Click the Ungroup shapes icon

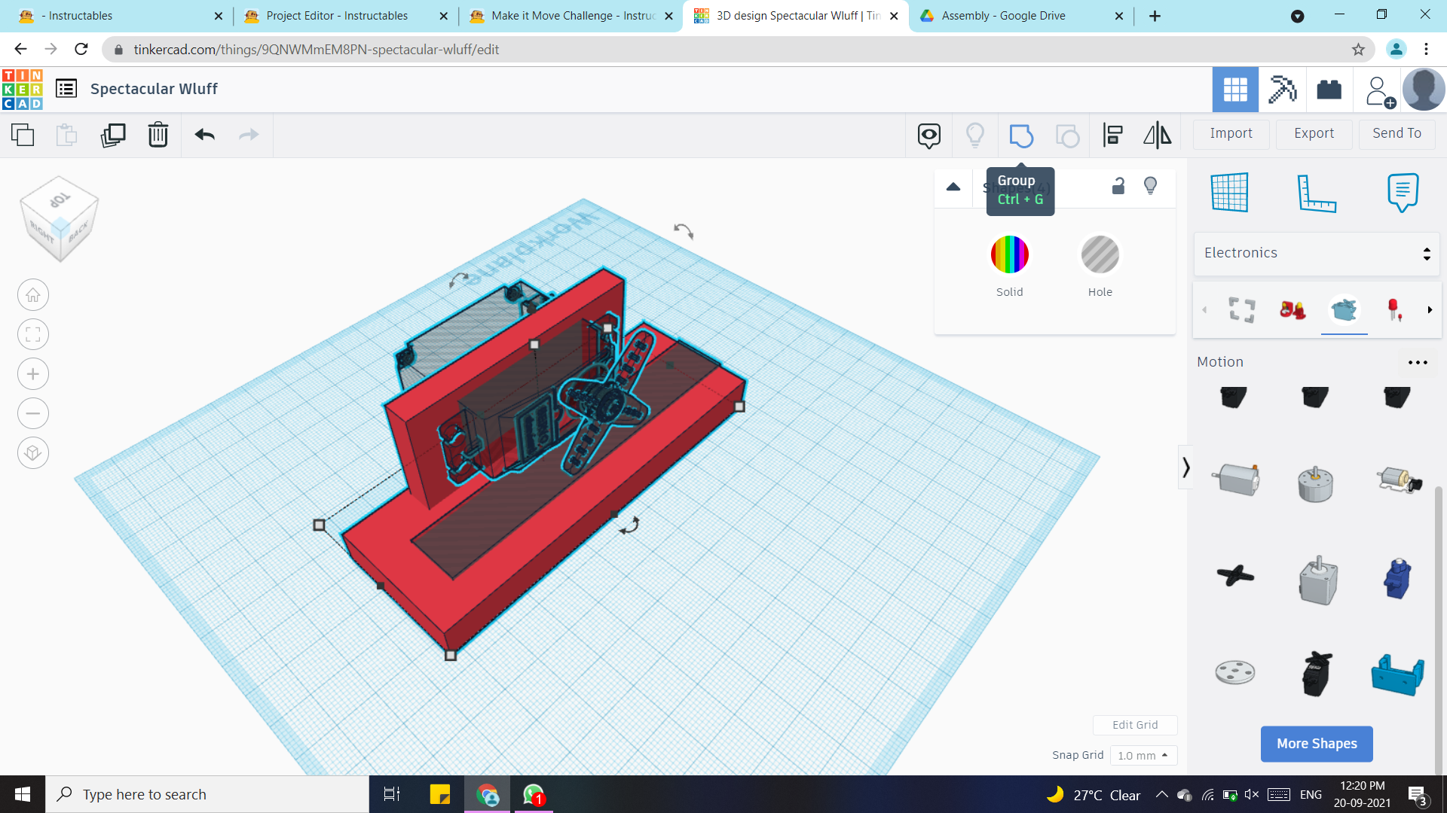pyautogui.click(x=1067, y=135)
